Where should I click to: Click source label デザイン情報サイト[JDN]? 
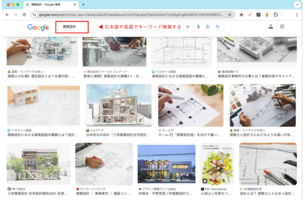click(159, 189)
